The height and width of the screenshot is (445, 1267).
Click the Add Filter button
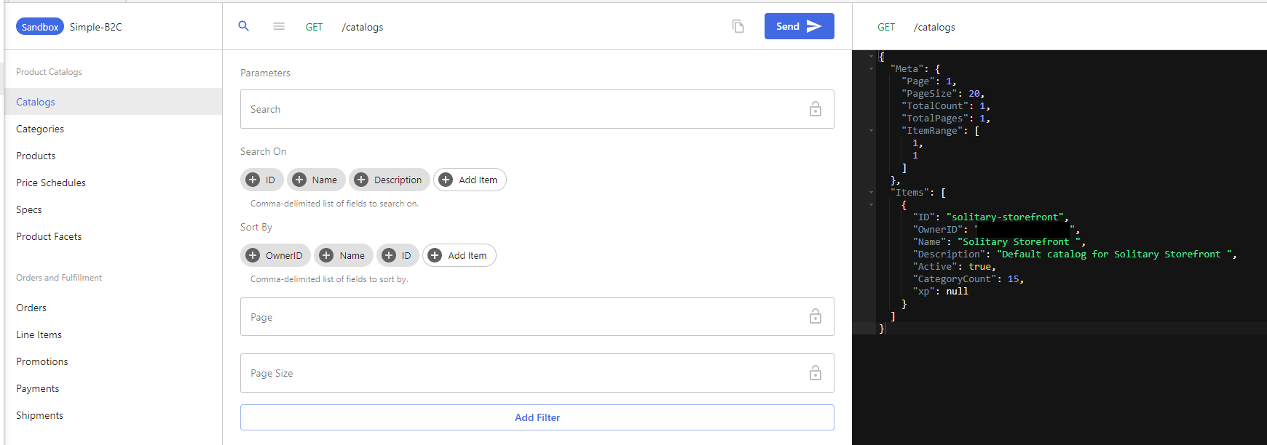pyautogui.click(x=537, y=417)
